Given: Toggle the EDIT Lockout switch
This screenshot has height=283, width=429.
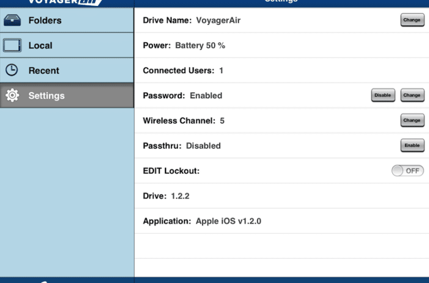Looking at the screenshot, I should click(408, 171).
